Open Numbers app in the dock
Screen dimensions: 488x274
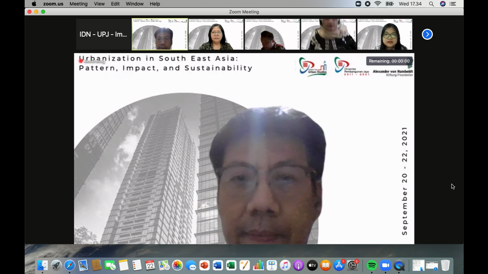click(x=258, y=265)
